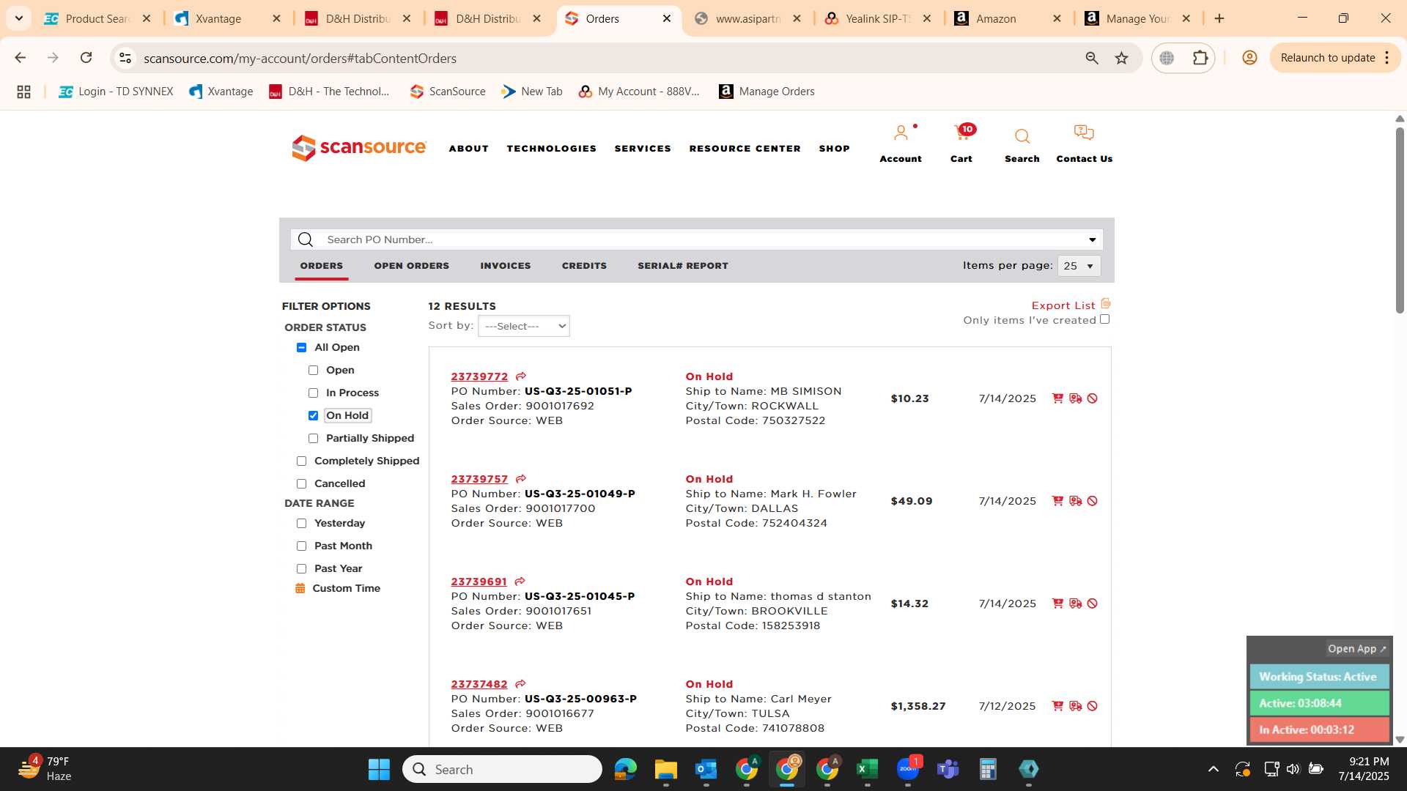1407x791 pixels.
Task: Click truck shipping icon for order 23739772
Action: point(1075,398)
